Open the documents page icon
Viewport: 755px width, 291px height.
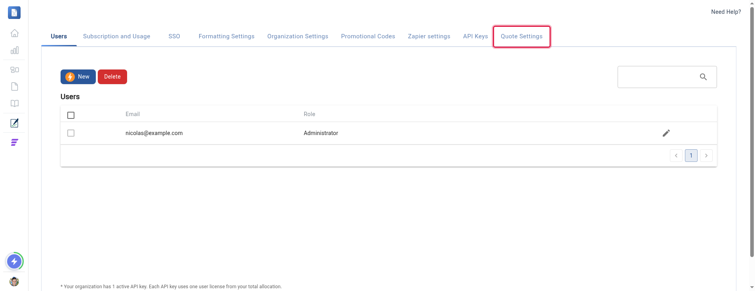tap(15, 86)
